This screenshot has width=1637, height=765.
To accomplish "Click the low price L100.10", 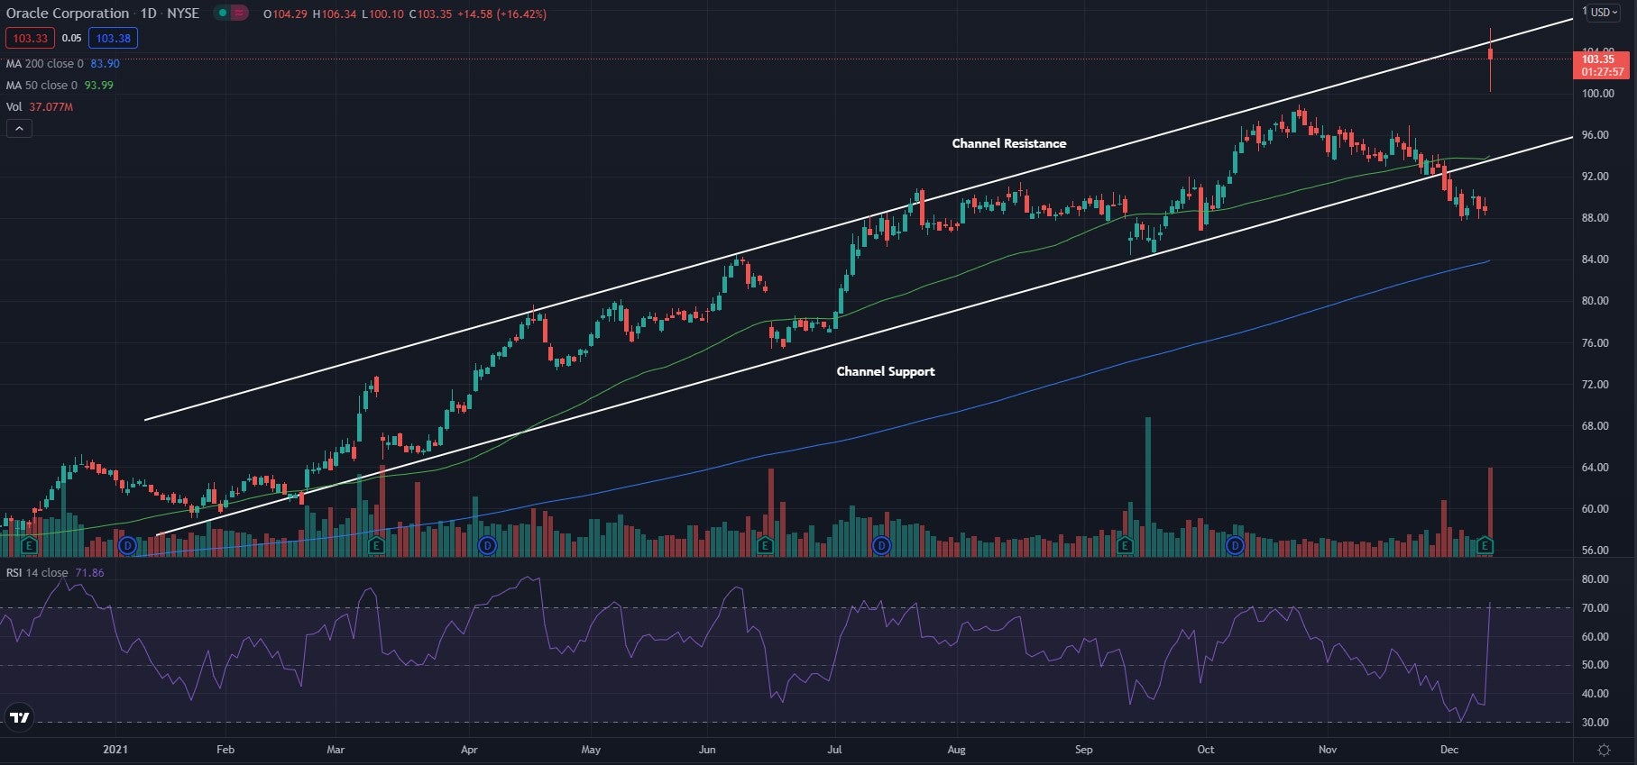I will coord(383,14).
